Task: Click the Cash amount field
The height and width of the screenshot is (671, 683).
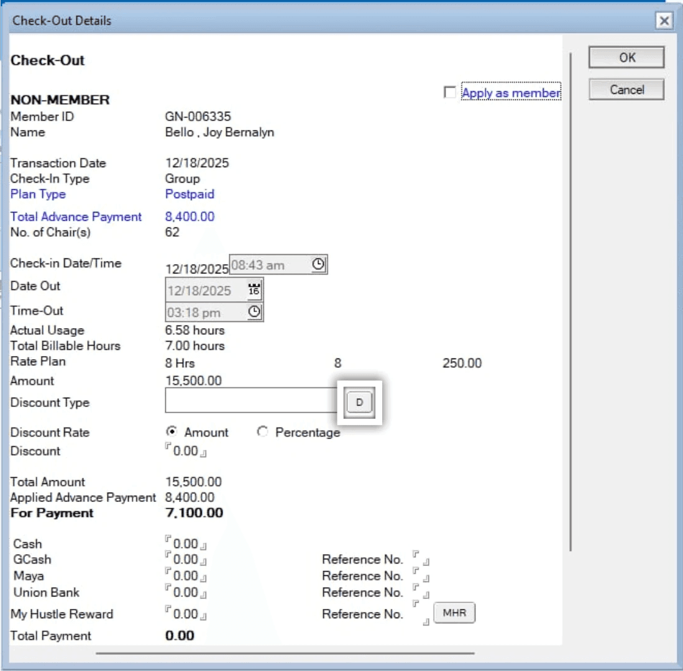Action: point(186,544)
